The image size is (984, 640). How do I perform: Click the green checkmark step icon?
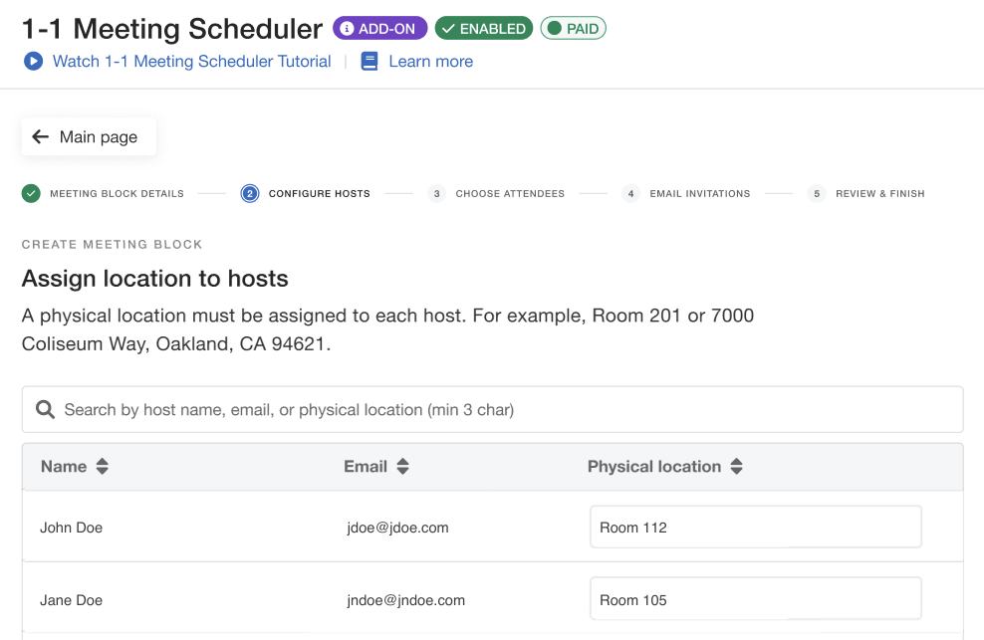pos(31,193)
